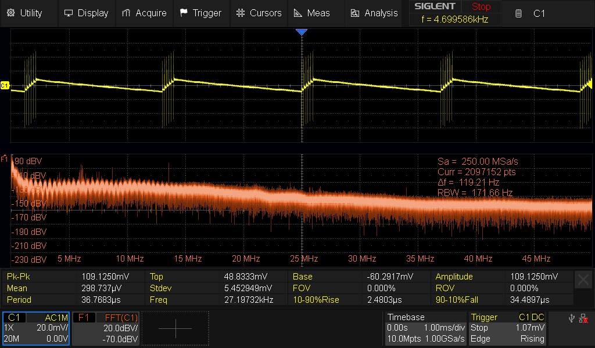
Task: Open the Trigger menu in the top bar
Action: pos(200,13)
